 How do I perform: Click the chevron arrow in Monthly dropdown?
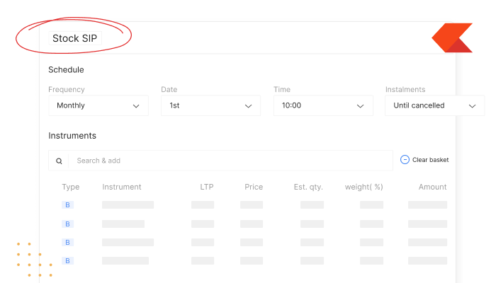136,106
